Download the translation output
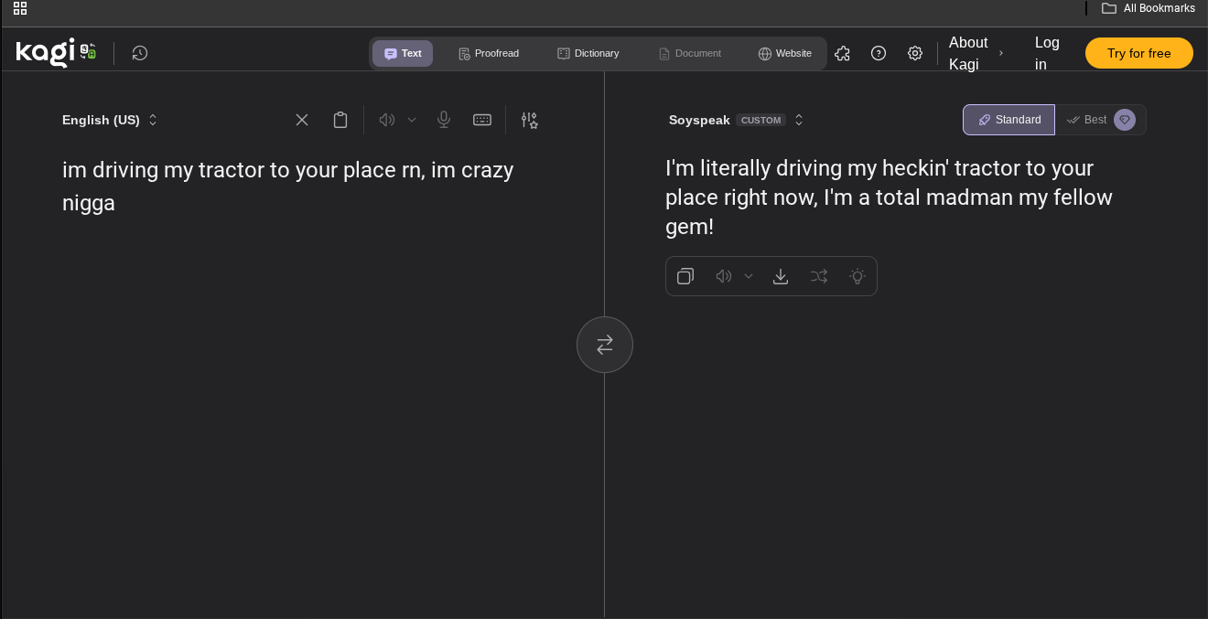Image resolution: width=1208 pixels, height=619 pixels. click(781, 276)
